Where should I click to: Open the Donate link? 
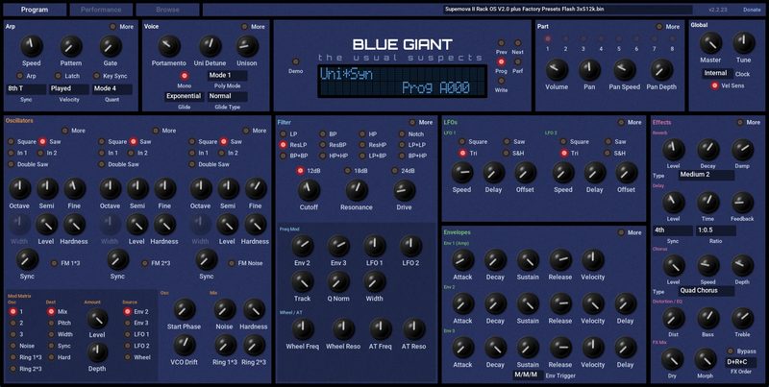pos(752,10)
